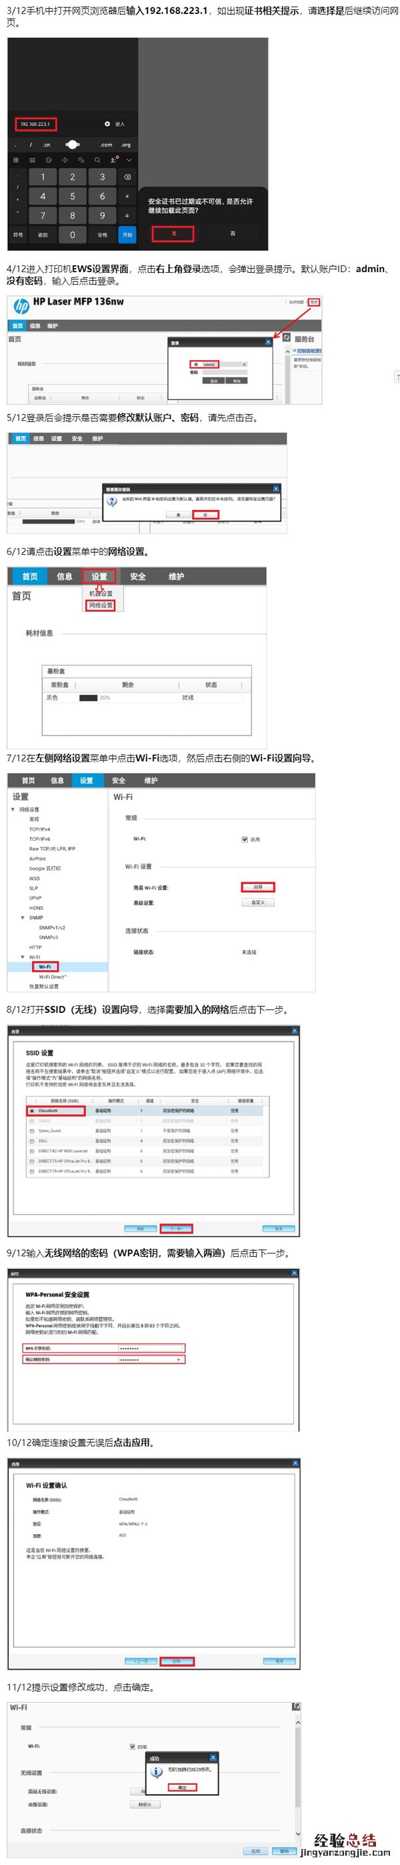Close the login dialog with X icon
The width and height of the screenshot is (400, 1865).
pos(267,341)
